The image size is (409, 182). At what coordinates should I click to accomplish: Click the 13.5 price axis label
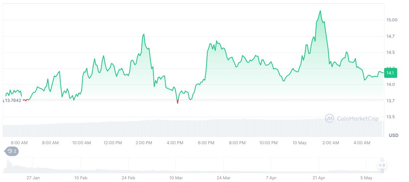click(391, 117)
